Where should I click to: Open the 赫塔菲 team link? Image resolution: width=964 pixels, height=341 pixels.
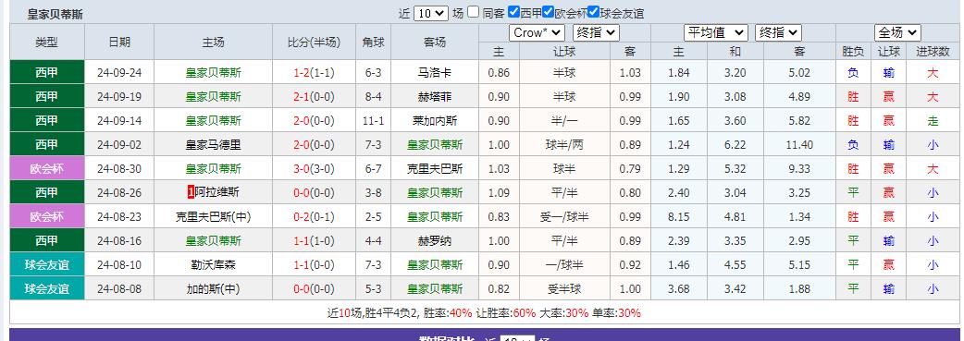click(435, 96)
